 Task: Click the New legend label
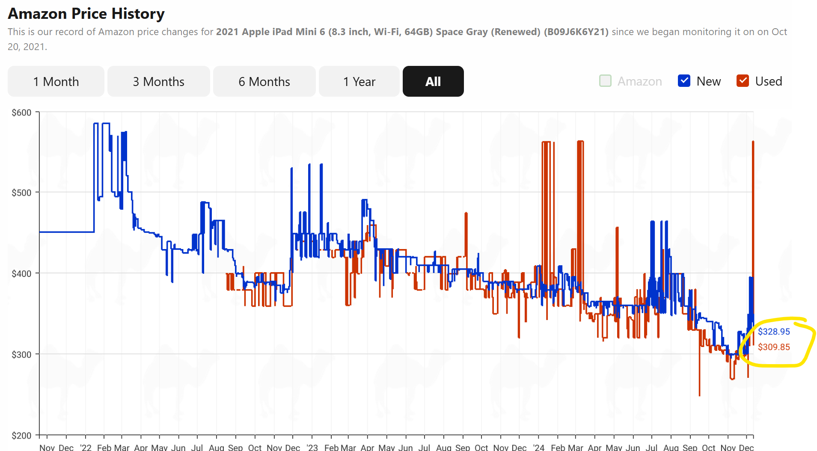tap(708, 81)
